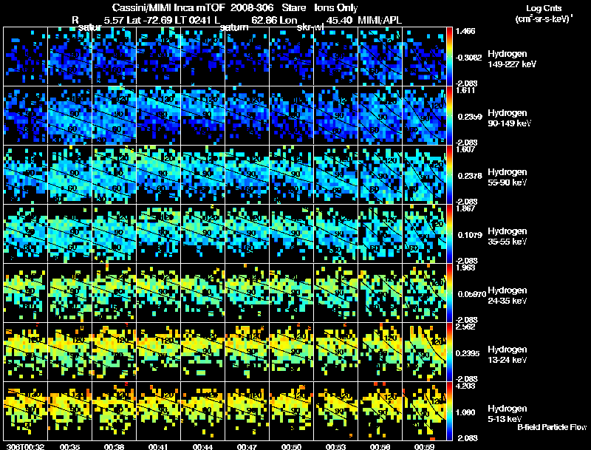Open the 55-90 keV panel at 00:47
This screenshot has height=450, width=591.
pyautogui.click(x=247, y=175)
